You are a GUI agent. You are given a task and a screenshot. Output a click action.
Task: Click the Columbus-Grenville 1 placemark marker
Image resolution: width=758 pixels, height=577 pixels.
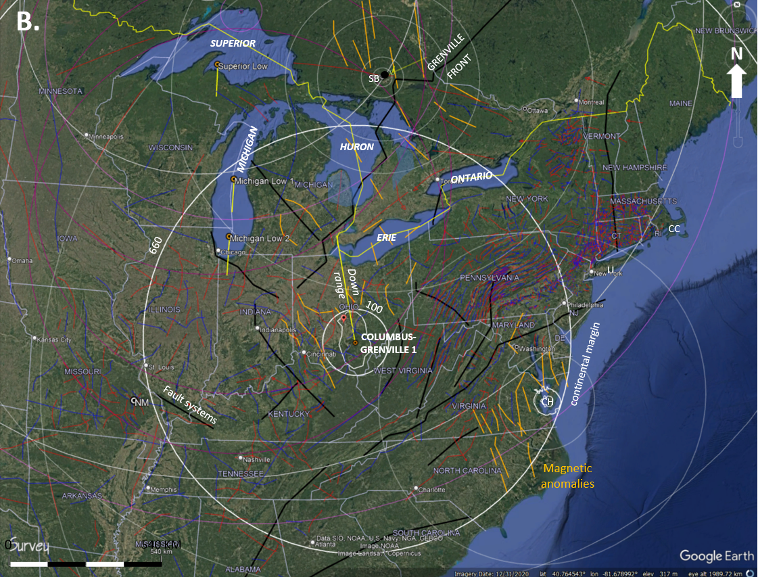point(355,343)
